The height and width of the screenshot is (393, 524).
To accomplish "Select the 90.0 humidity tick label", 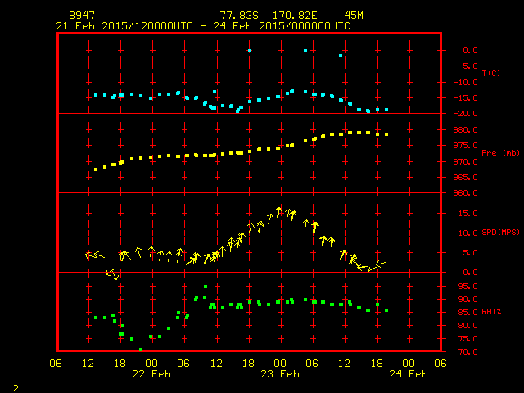I will coord(468,300).
